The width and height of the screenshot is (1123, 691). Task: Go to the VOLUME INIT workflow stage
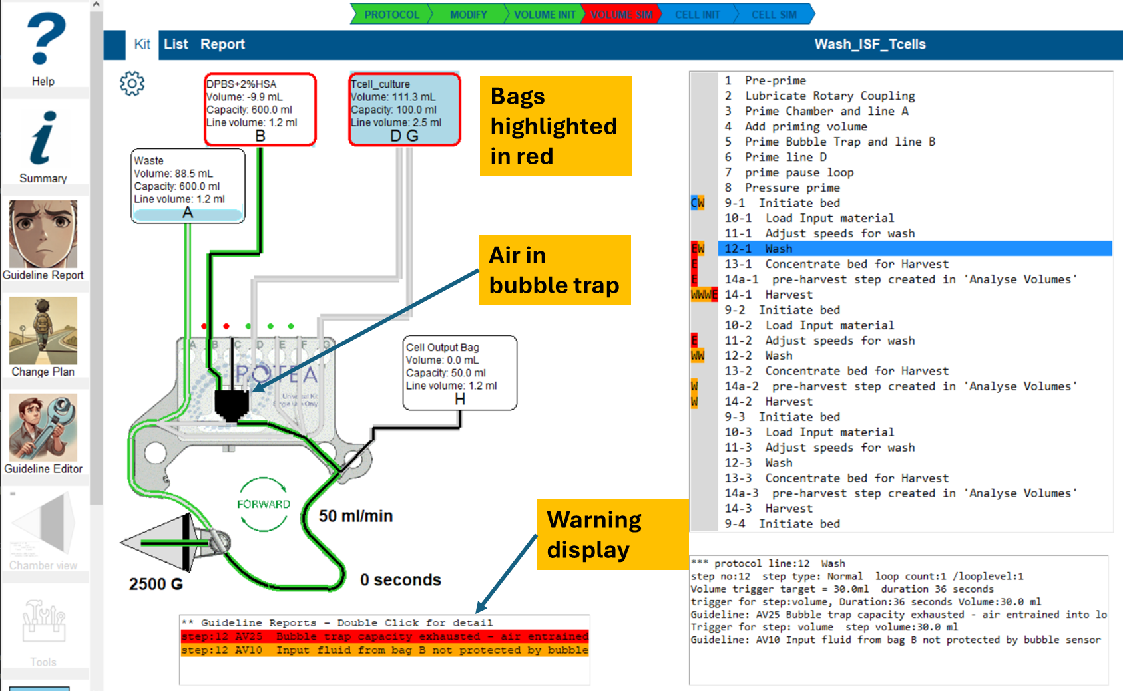(544, 15)
